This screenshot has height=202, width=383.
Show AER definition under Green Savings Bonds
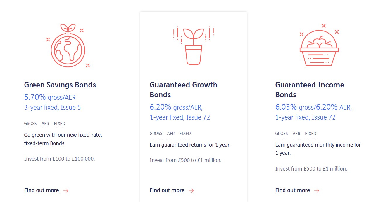(x=45, y=124)
